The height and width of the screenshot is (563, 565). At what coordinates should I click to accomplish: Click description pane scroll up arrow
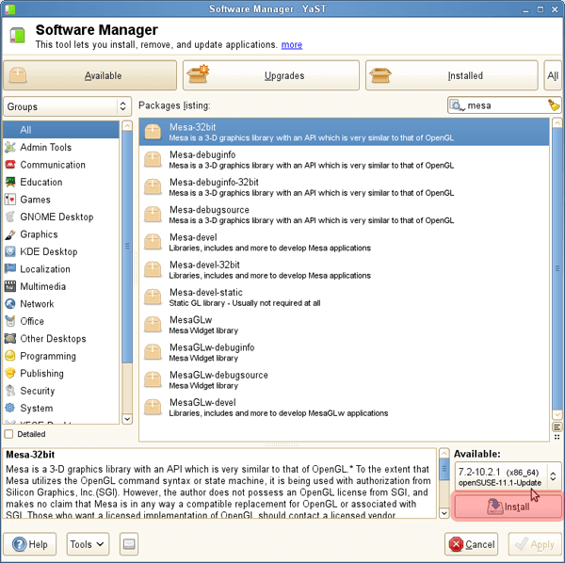coord(444,453)
